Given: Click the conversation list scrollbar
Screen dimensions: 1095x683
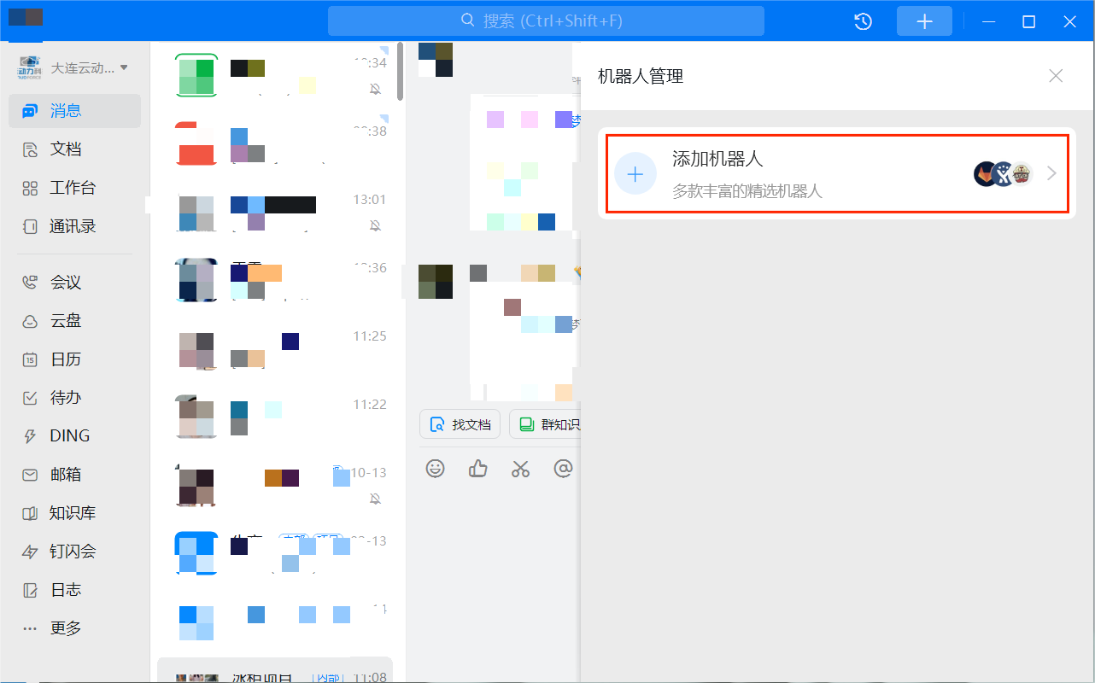Looking at the screenshot, I should 401,72.
